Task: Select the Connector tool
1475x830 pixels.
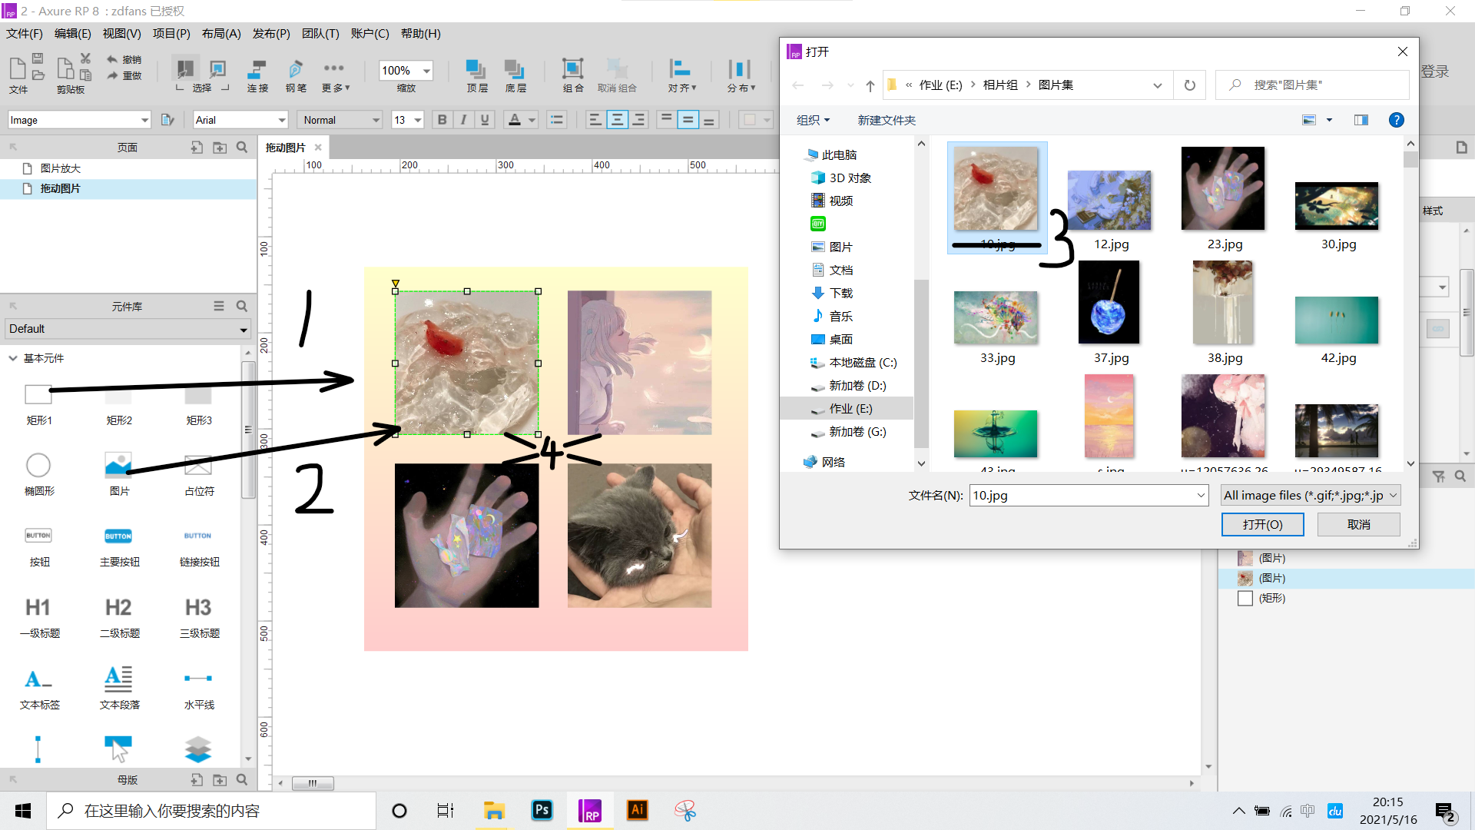Action: point(257,70)
